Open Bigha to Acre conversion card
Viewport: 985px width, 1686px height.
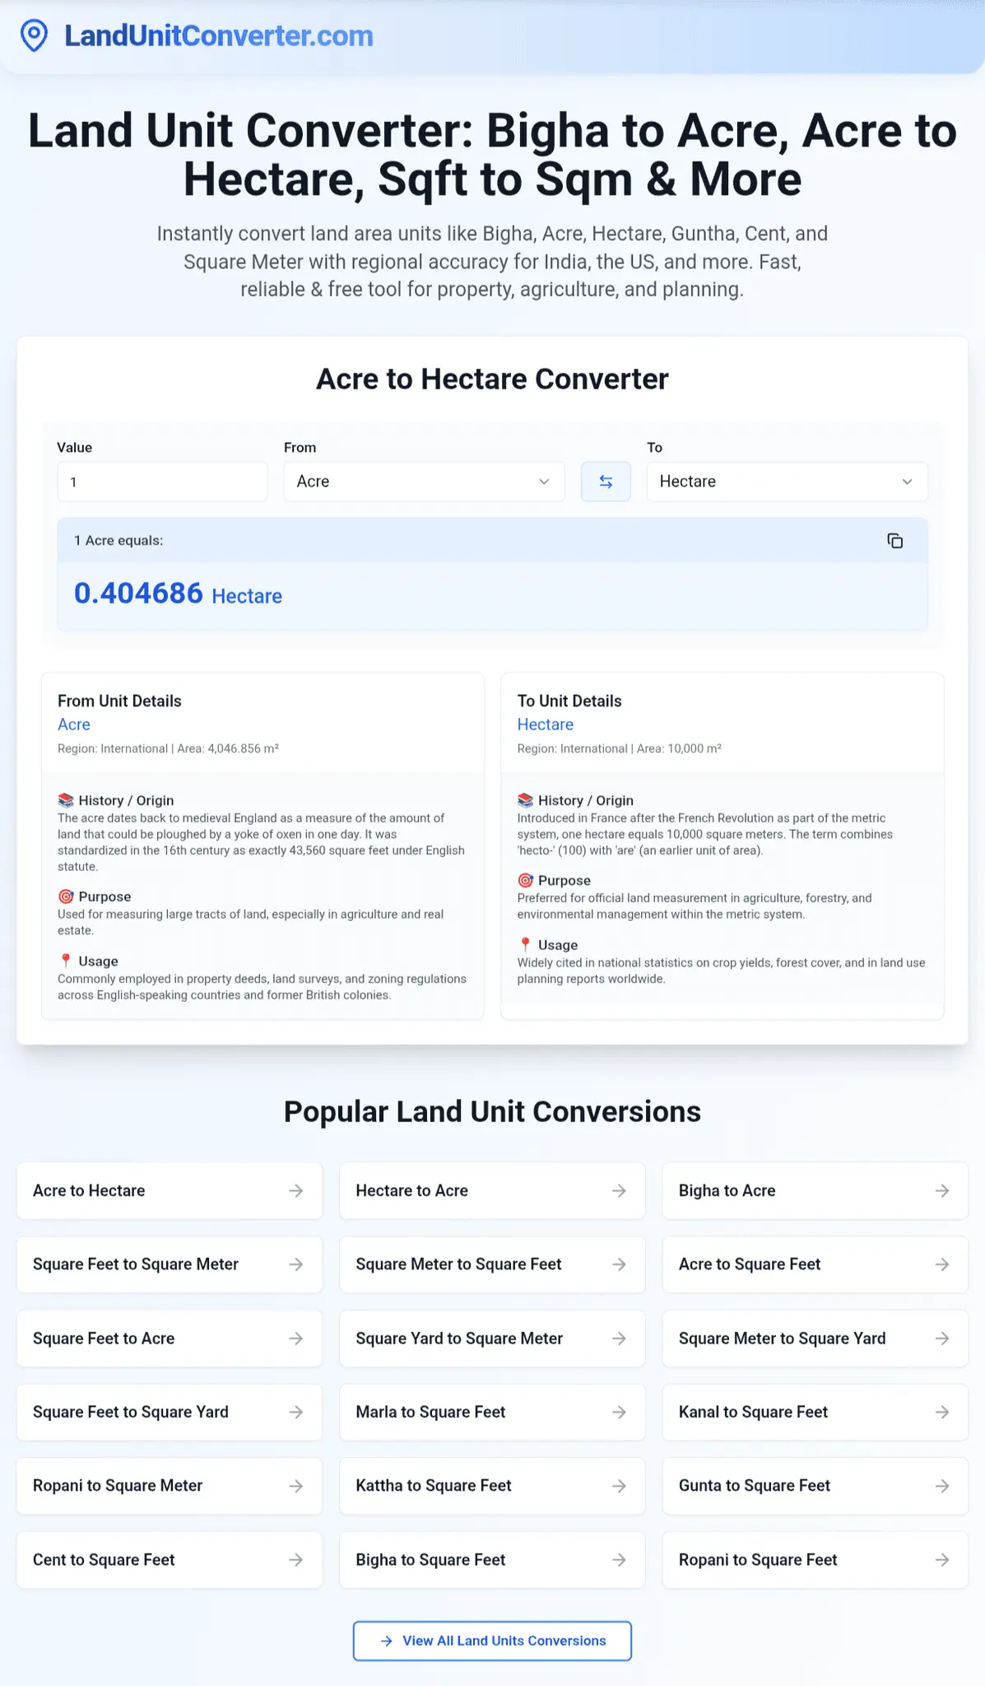pos(815,1190)
